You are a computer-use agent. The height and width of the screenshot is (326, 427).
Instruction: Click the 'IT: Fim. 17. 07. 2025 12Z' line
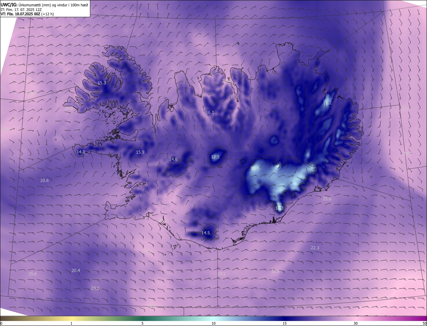click(21, 10)
